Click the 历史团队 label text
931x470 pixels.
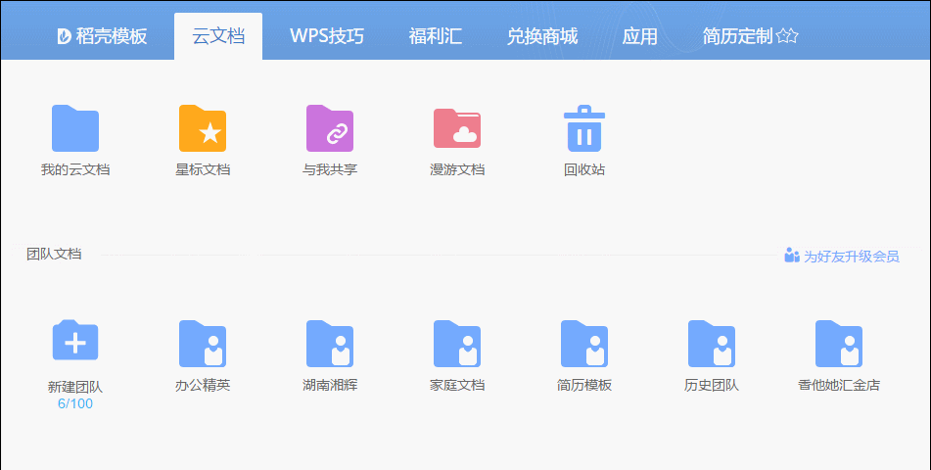[x=712, y=385]
